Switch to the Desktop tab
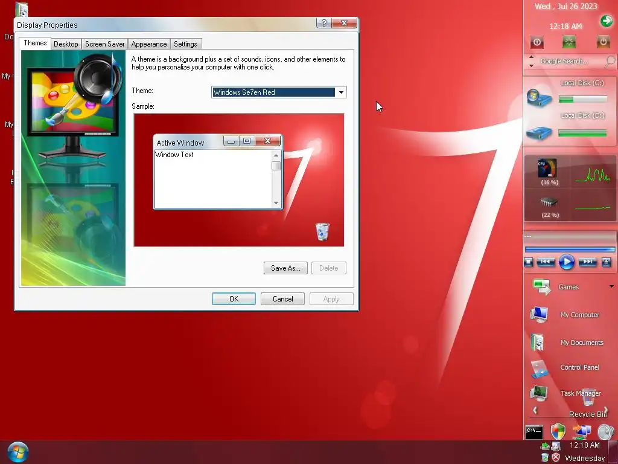Screen dimensions: 618x464 tap(66, 43)
